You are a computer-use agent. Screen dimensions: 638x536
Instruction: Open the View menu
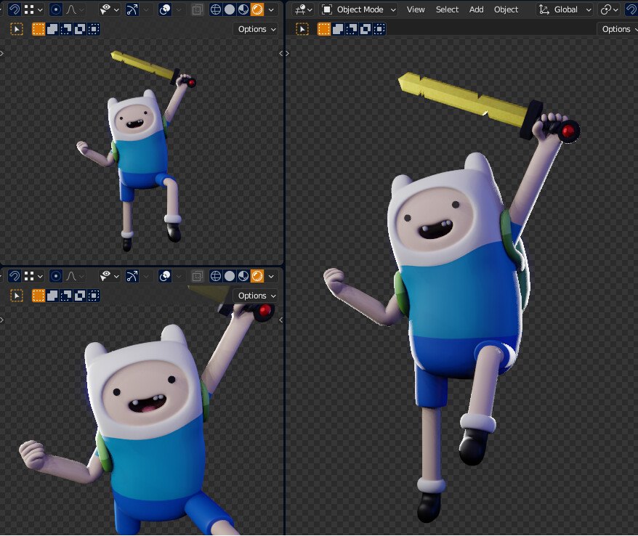coord(415,9)
